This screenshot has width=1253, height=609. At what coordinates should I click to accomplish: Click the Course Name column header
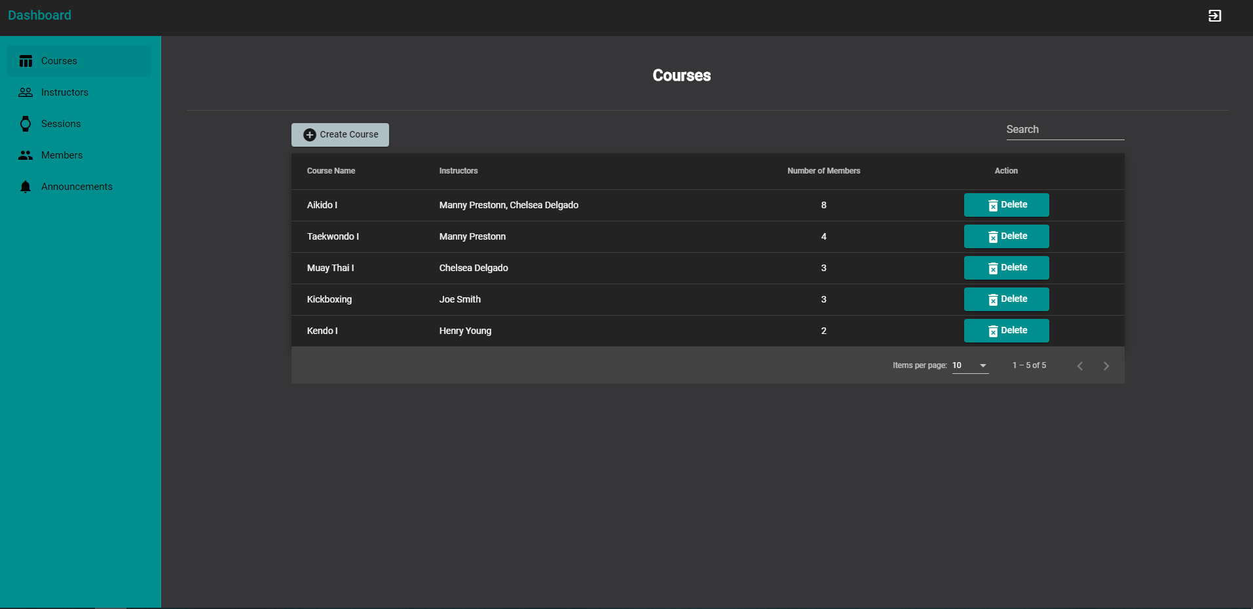click(331, 171)
